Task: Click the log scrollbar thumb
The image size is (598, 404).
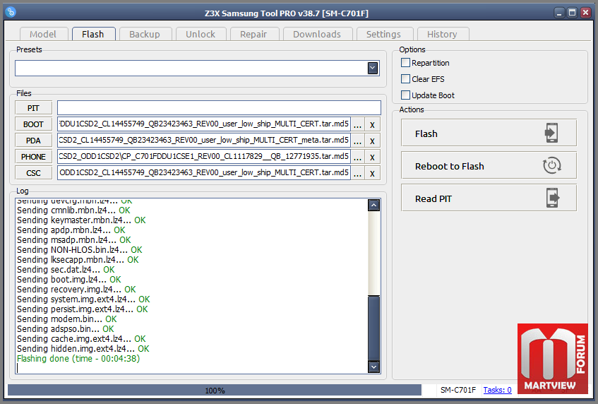Action: point(373,328)
